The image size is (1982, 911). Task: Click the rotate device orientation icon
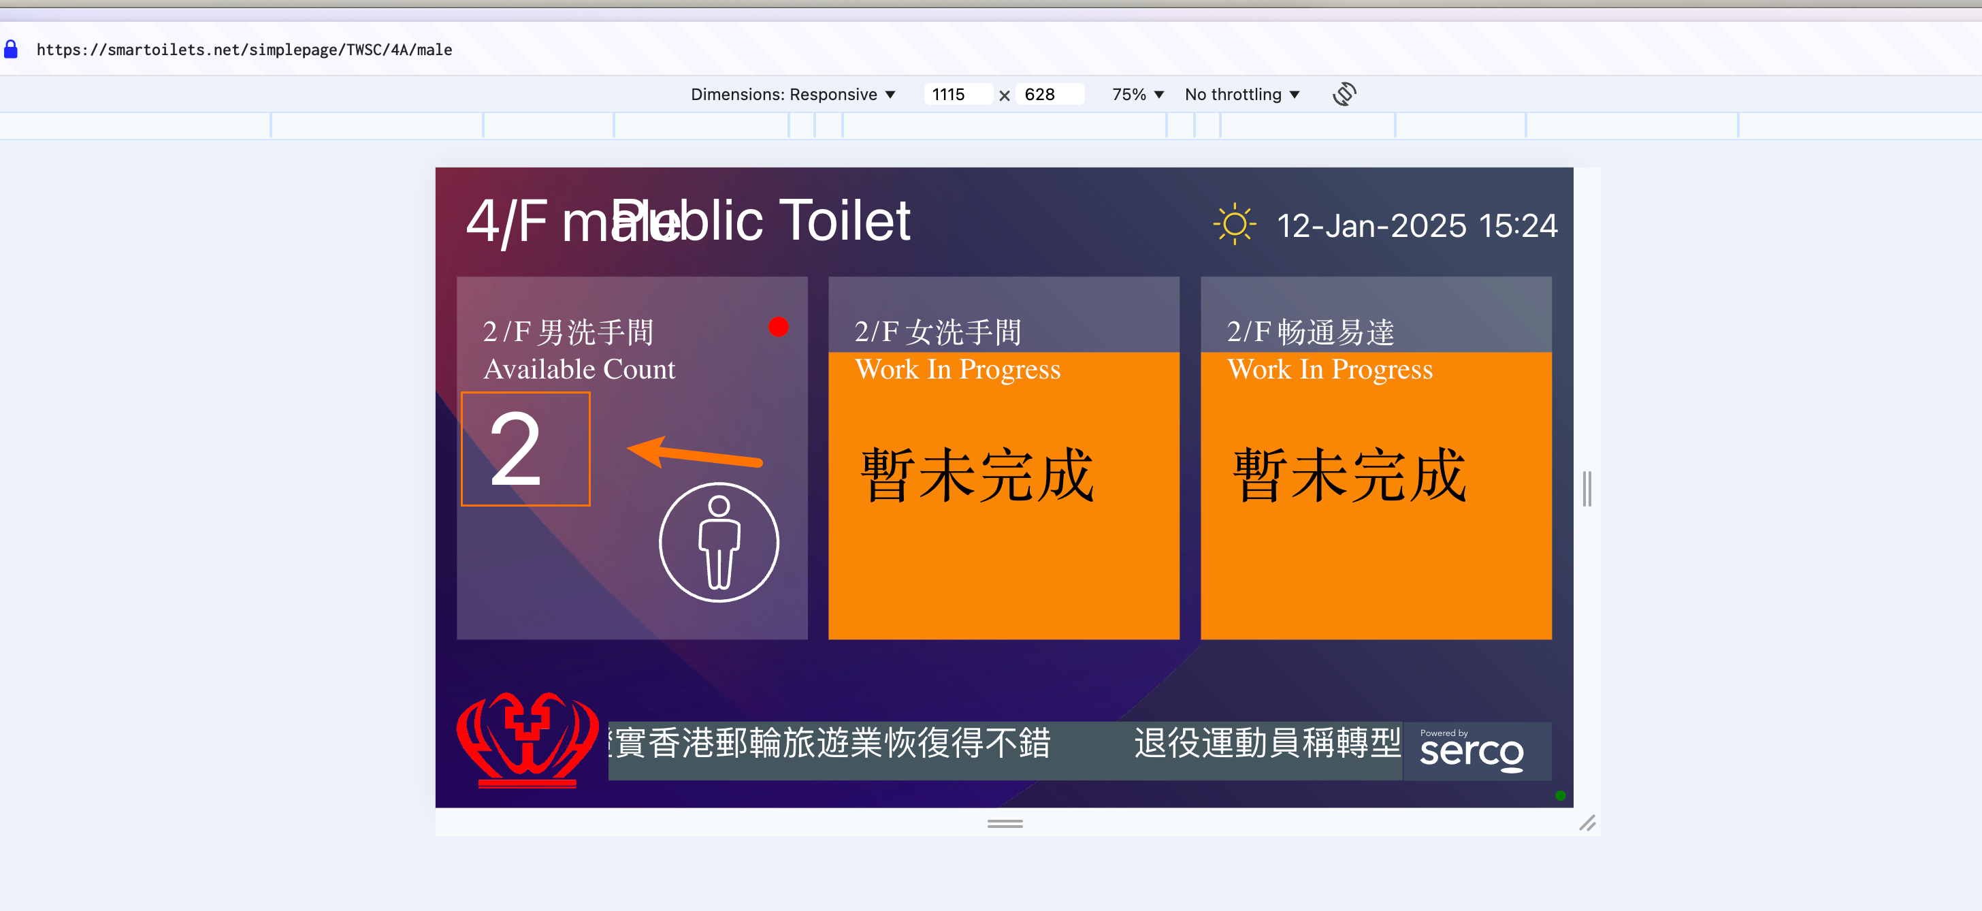pos(1344,95)
